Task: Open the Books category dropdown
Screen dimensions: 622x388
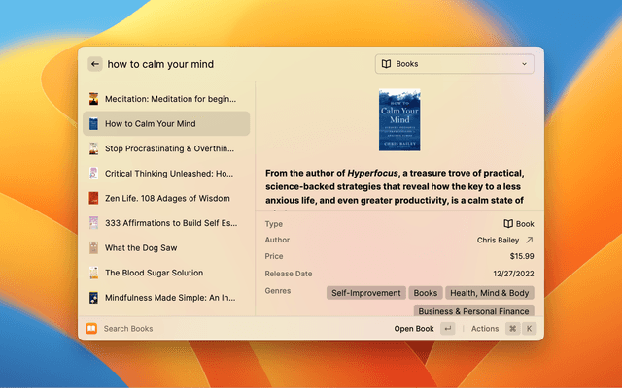Action: [454, 64]
